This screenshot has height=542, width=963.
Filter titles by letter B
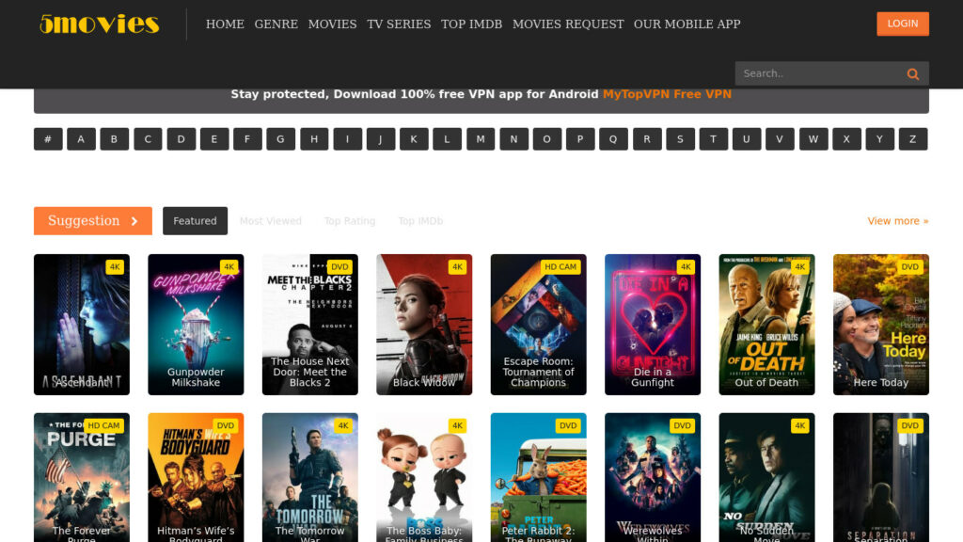[114, 139]
